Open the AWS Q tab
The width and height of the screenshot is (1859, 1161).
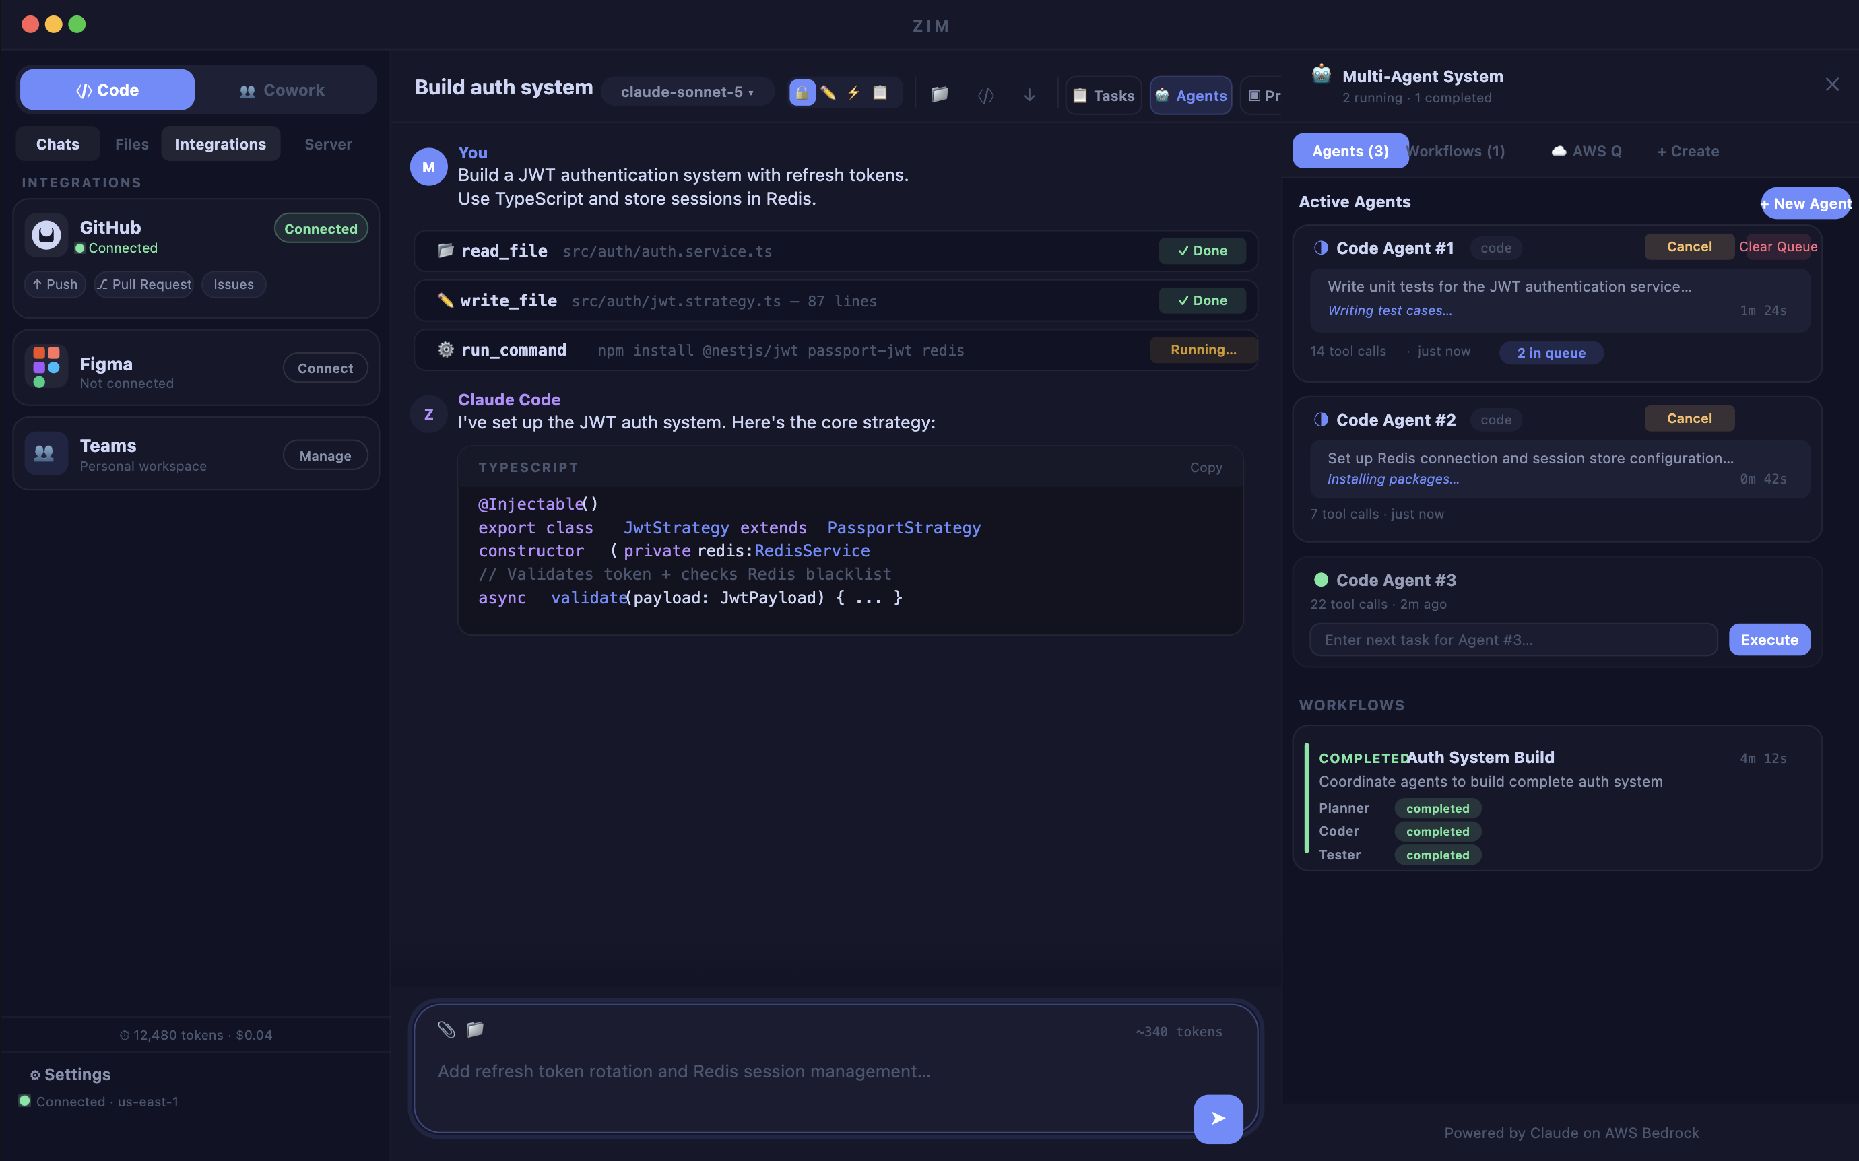point(1586,152)
